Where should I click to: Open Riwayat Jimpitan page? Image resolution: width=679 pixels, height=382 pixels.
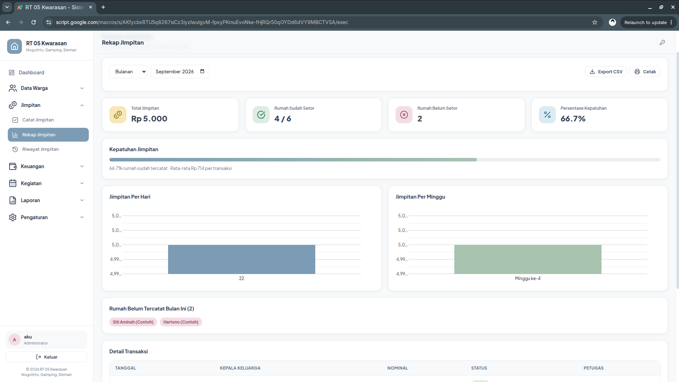48,149
